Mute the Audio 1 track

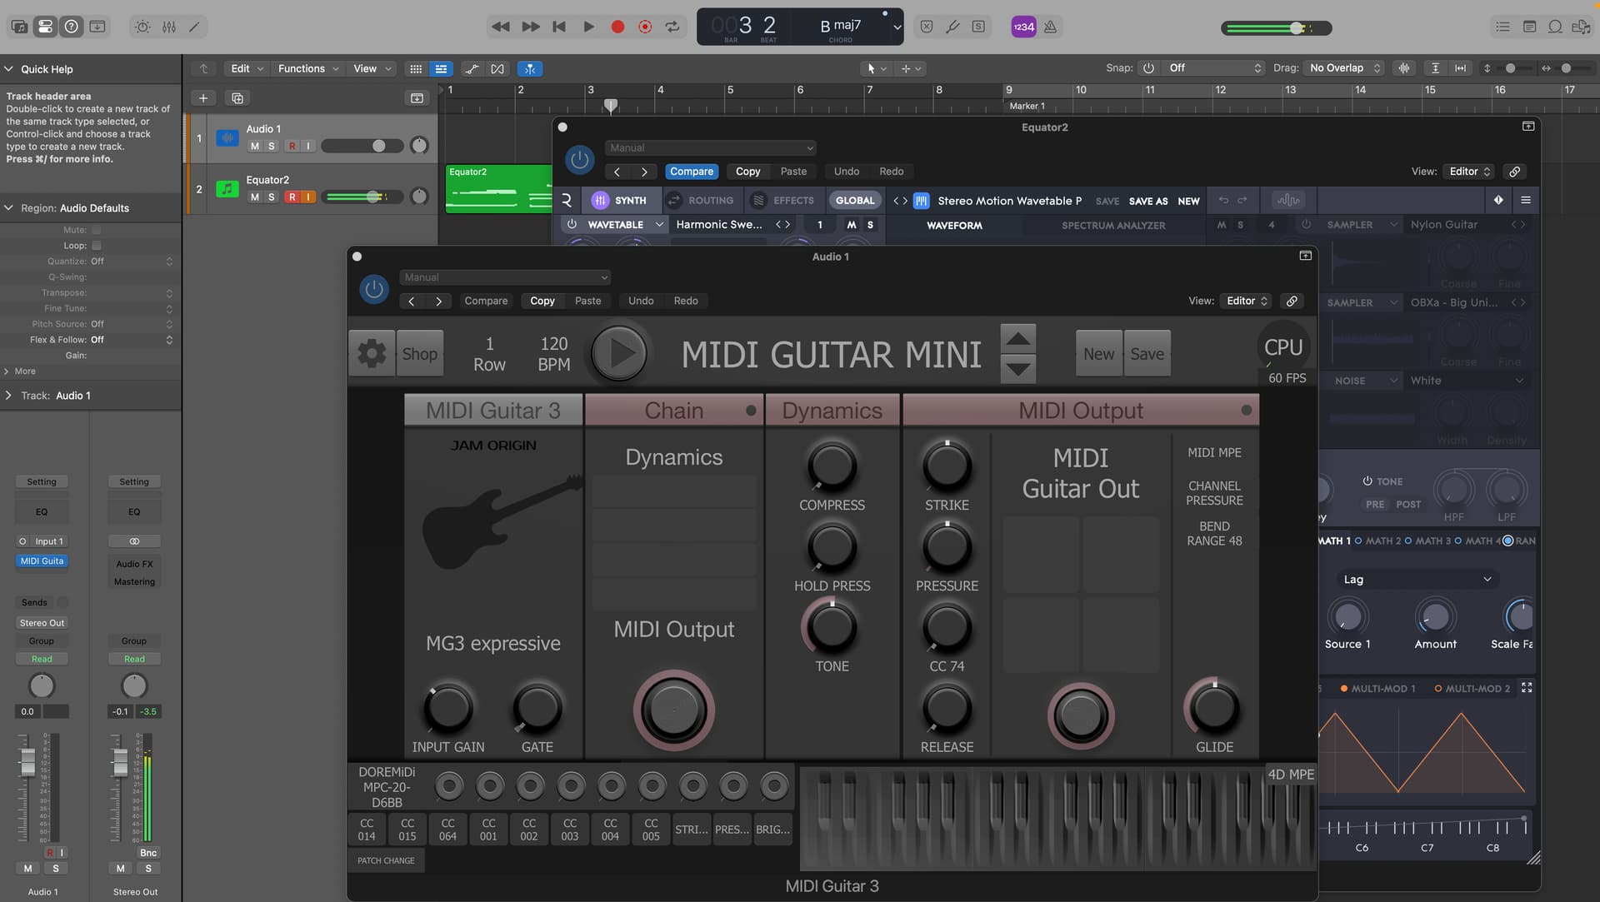[x=254, y=147]
